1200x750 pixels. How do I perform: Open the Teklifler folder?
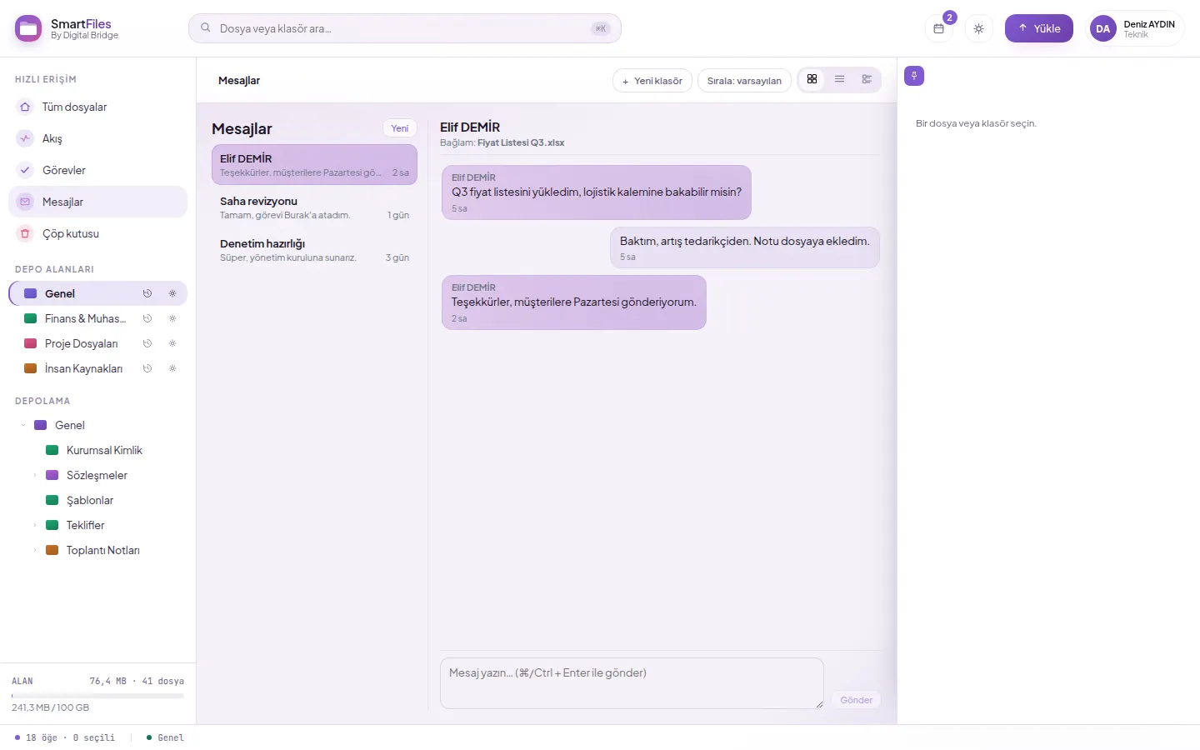(85, 525)
